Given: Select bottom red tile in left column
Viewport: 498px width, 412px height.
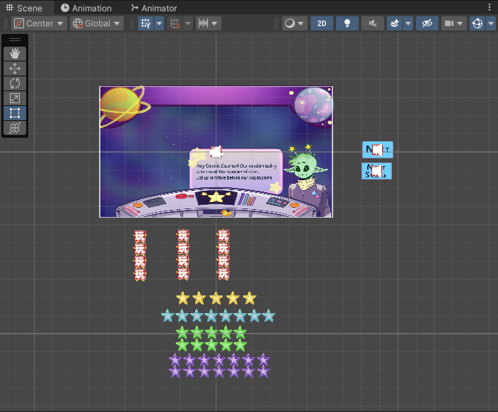Looking at the screenshot, I should [x=140, y=275].
